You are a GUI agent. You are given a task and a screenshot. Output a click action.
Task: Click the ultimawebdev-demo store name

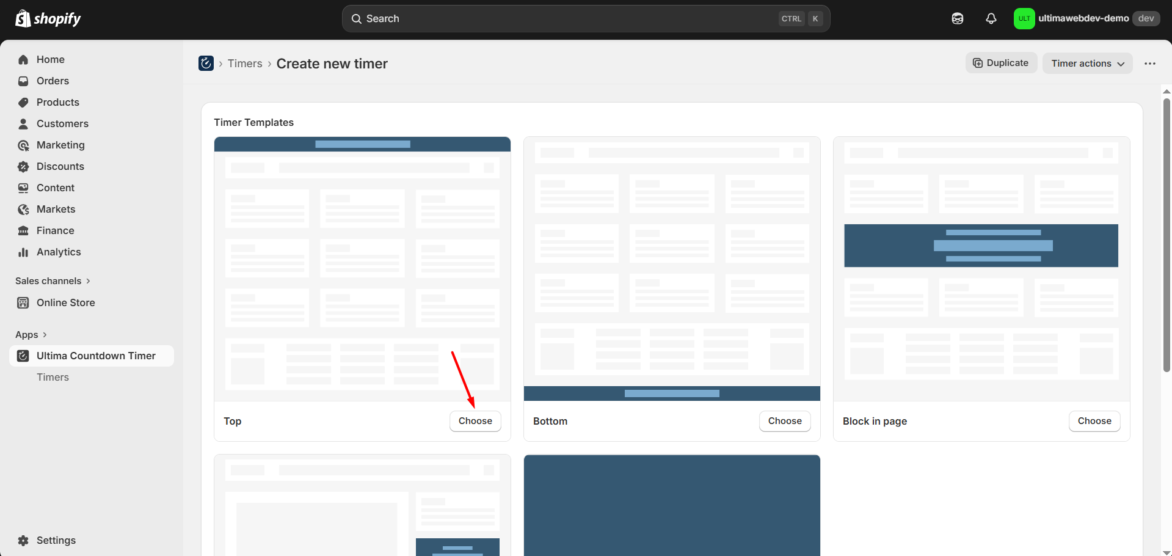(x=1083, y=18)
